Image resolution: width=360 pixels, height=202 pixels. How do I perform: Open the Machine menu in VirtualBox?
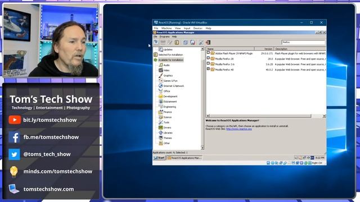pos(166,28)
